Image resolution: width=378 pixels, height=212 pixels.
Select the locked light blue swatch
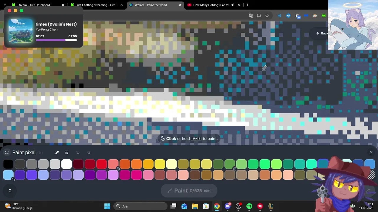[8, 175]
